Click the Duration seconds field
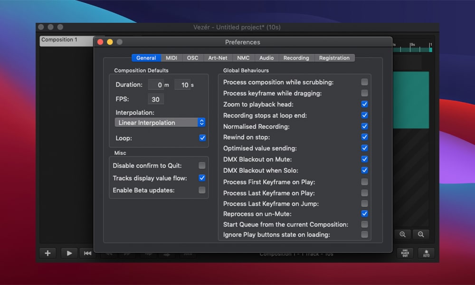Screen dimensions: 475x285 [x=182, y=85]
